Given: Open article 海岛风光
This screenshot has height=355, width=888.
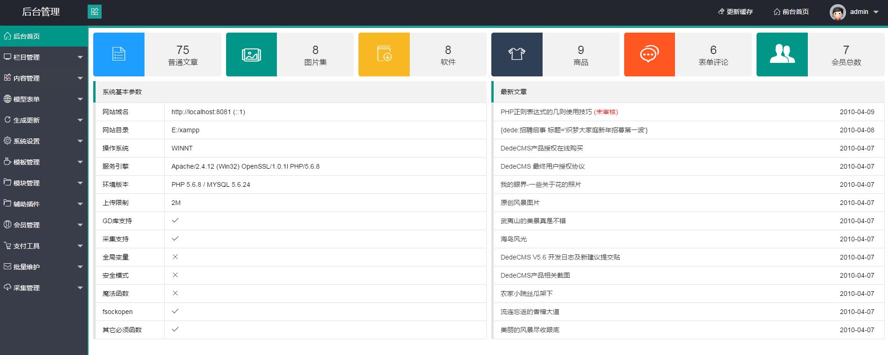Looking at the screenshot, I should tap(514, 239).
